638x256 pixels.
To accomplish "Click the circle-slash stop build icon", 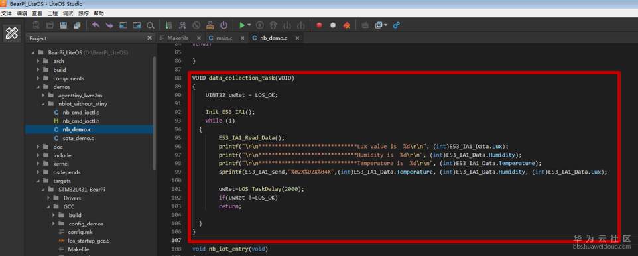I will (196, 25).
